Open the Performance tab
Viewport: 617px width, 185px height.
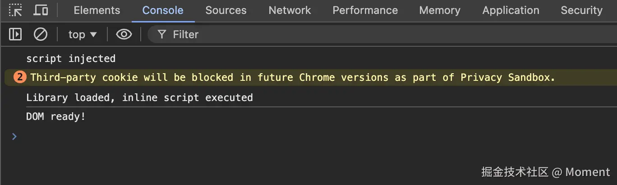click(x=365, y=10)
